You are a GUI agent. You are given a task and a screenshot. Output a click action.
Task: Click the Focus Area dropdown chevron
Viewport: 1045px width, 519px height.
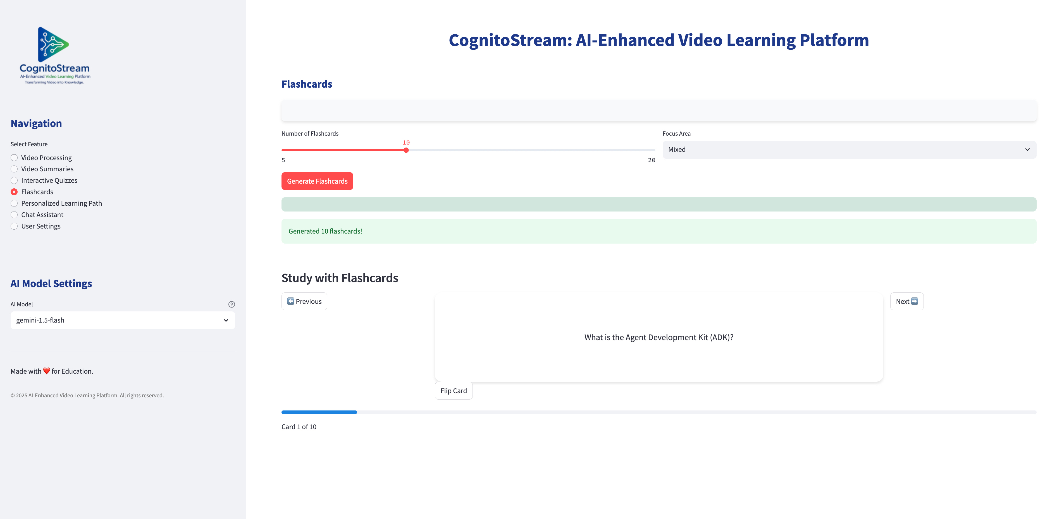click(1027, 150)
